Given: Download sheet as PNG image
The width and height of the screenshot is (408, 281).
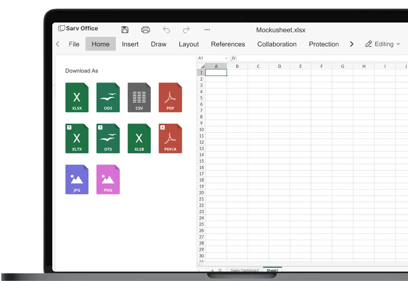Looking at the screenshot, I should click(108, 179).
